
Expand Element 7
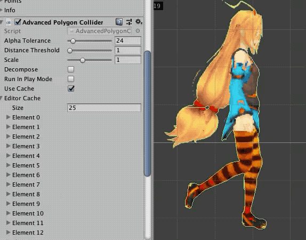click(8, 185)
